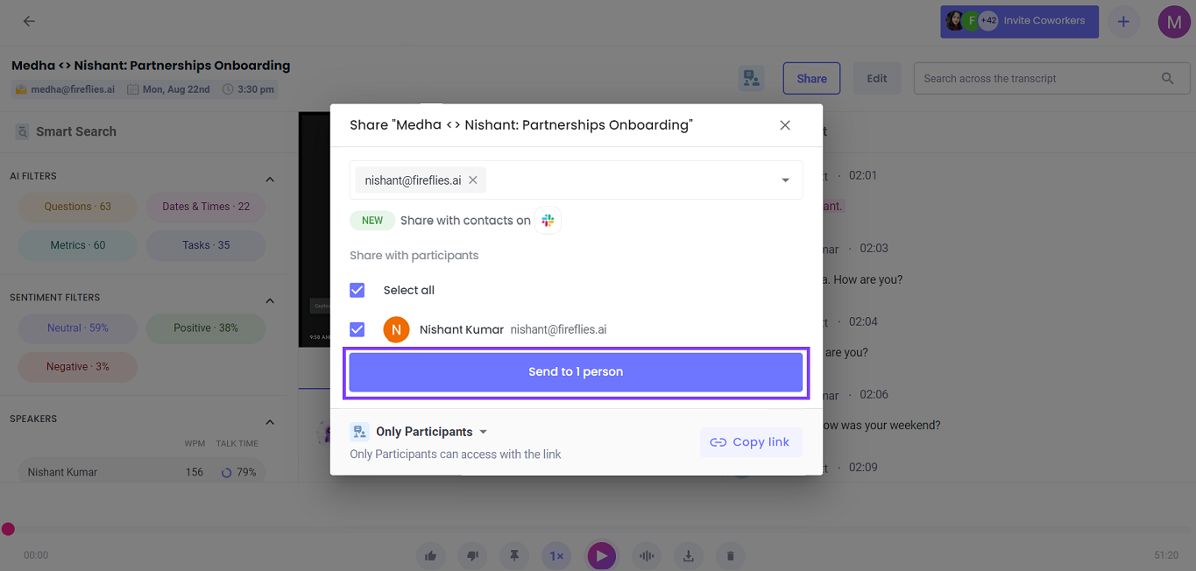
Task: Delete the meeting via trash icon
Action: point(730,555)
